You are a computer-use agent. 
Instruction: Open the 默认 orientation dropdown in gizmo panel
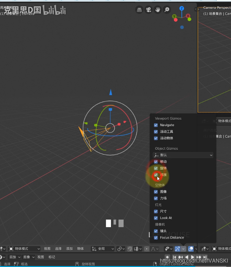click(183, 155)
